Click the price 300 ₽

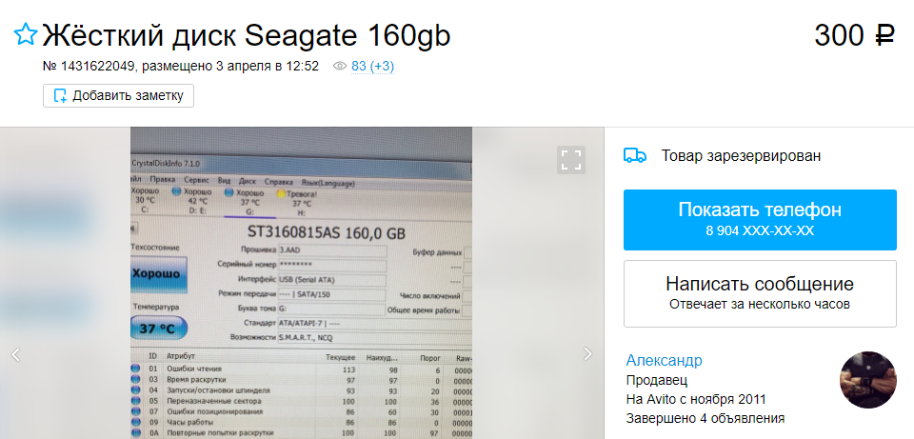[854, 35]
